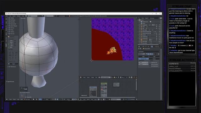201x113 pixels.
Task: Select the material output node
Action: tap(117, 85)
